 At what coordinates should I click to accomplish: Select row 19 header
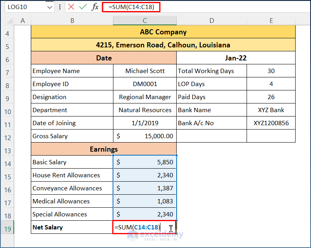(7, 227)
